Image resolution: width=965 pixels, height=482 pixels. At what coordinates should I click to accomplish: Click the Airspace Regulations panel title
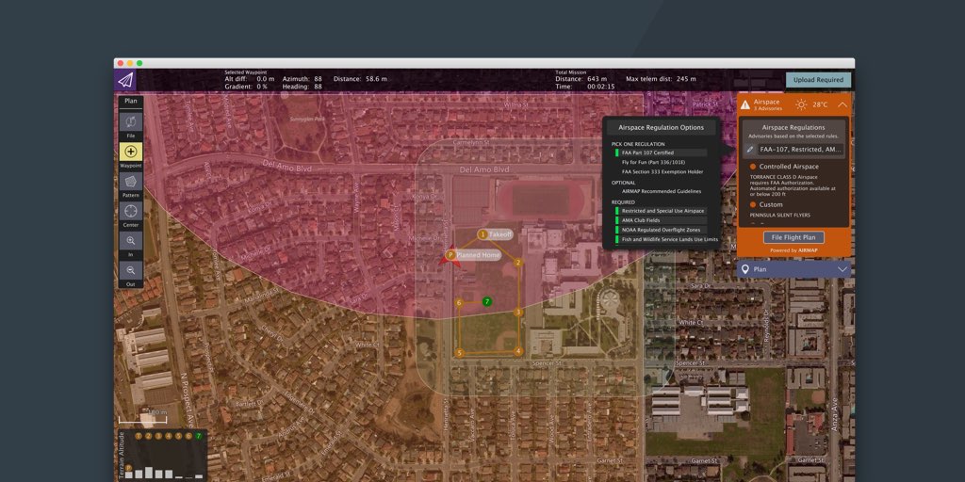793,127
